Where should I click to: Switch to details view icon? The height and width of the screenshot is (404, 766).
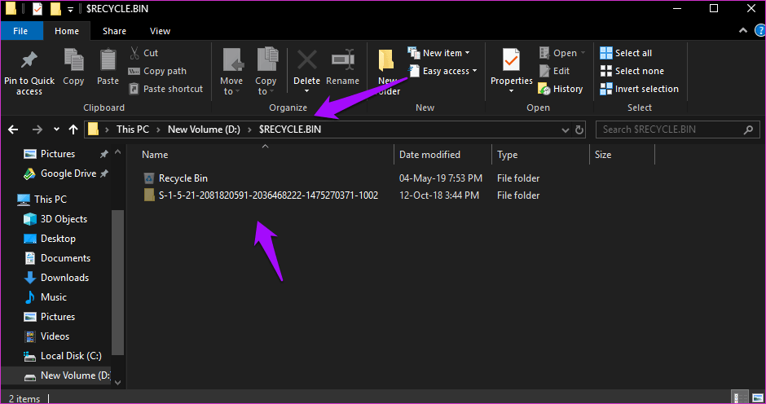(x=741, y=397)
